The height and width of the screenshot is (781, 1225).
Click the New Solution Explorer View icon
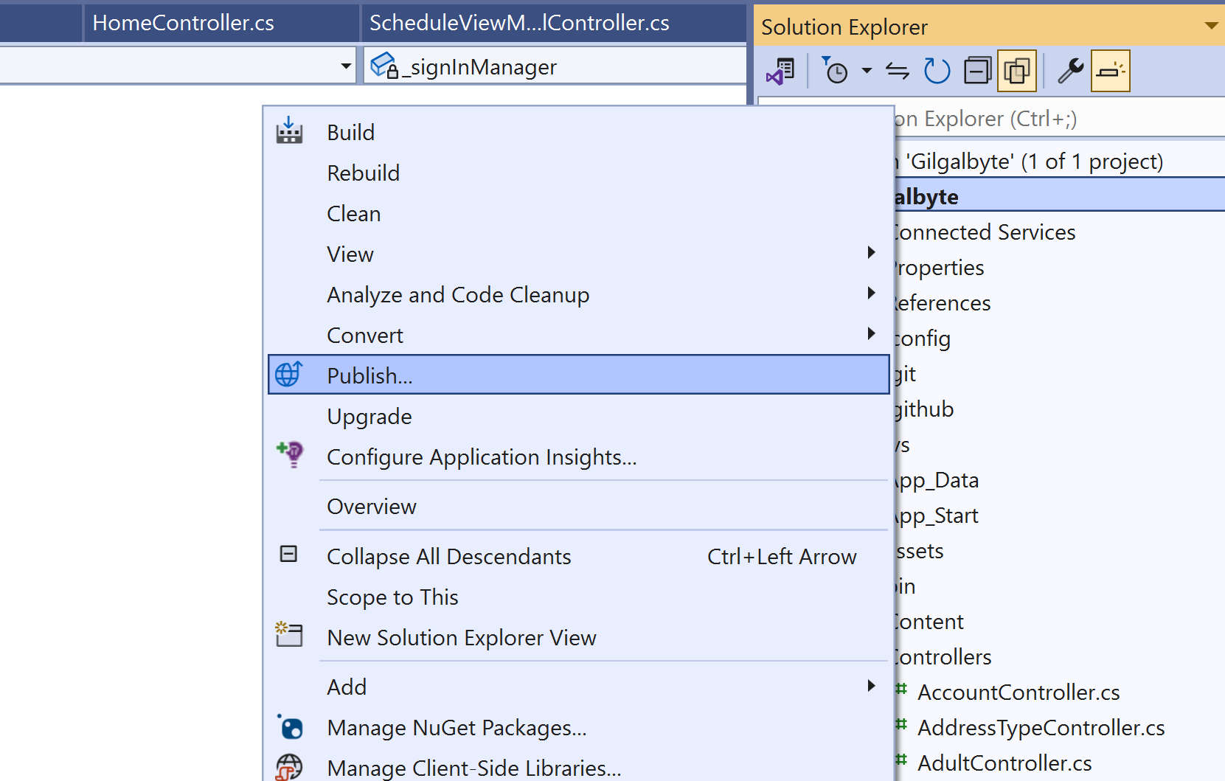(289, 634)
